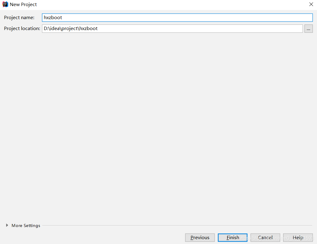Screen dimensions: 317x244
Task: Close the New Project window
Action: coord(311,4)
